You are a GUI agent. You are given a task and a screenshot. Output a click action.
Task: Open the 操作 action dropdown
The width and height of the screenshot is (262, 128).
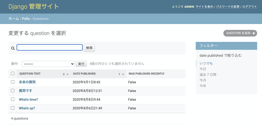(48, 64)
